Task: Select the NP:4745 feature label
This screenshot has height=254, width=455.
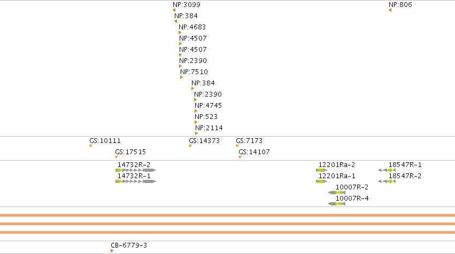Action: click(209, 106)
